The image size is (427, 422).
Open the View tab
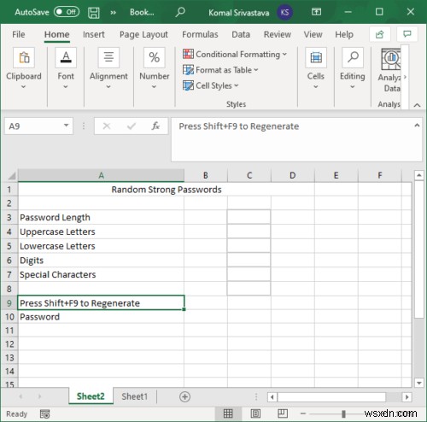[x=313, y=34]
